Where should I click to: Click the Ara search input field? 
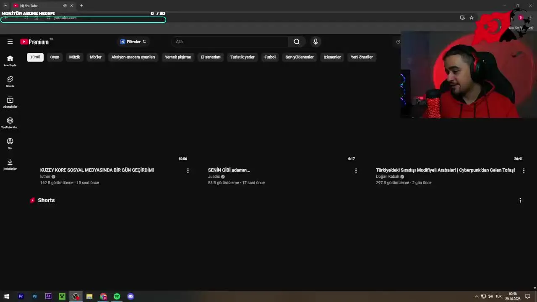(x=230, y=42)
